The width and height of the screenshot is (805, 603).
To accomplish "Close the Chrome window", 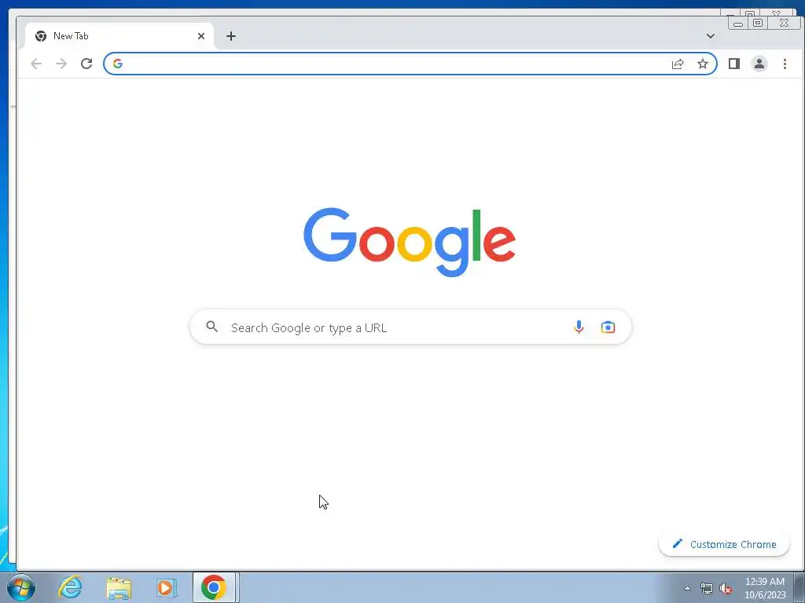I will (784, 23).
